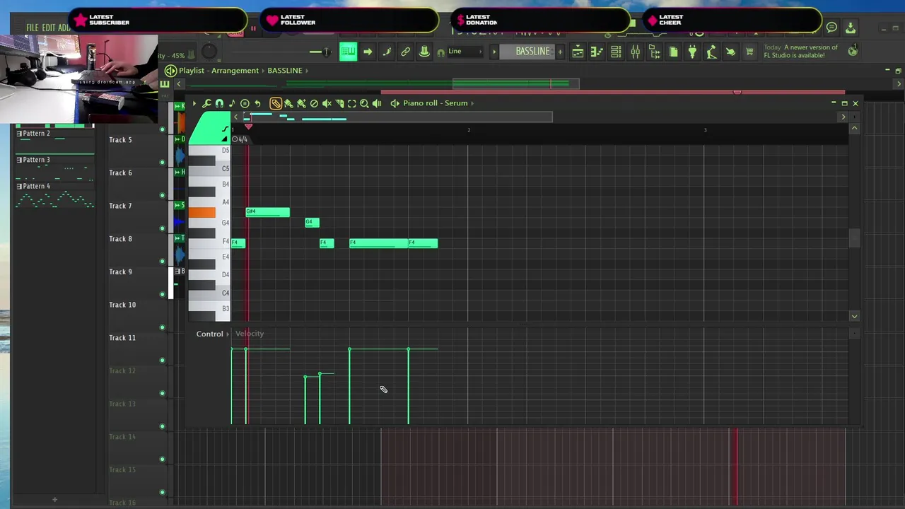Image resolution: width=905 pixels, height=509 pixels.
Task: Select the G#4 note
Action: click(267, 212)
